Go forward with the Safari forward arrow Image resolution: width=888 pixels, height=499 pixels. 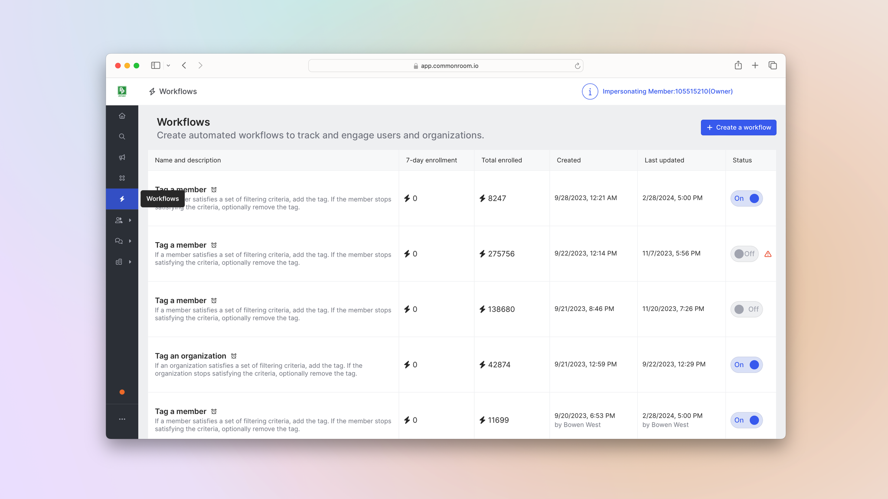[200, 65]
